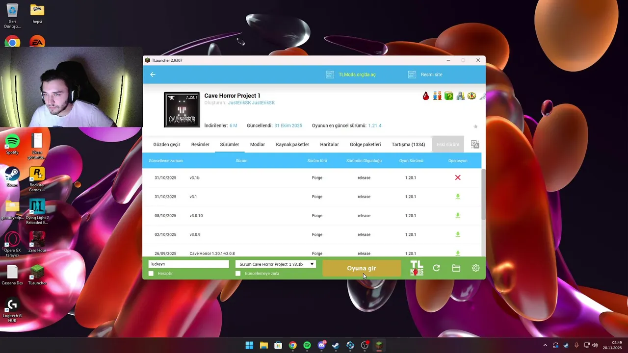Viewport: 628px width, 353px height.
Task: Show hidden system tray icons chevron
Action: (x=545, y=345)
